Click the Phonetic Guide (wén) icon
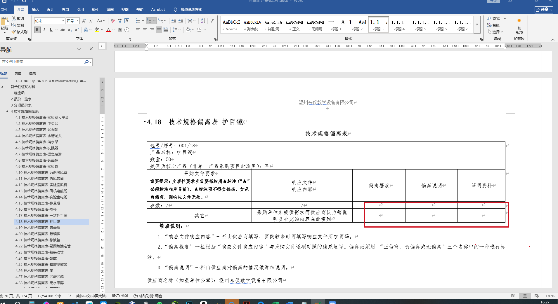The height and width of the screenshot is (304, 558). click(120, 21)
